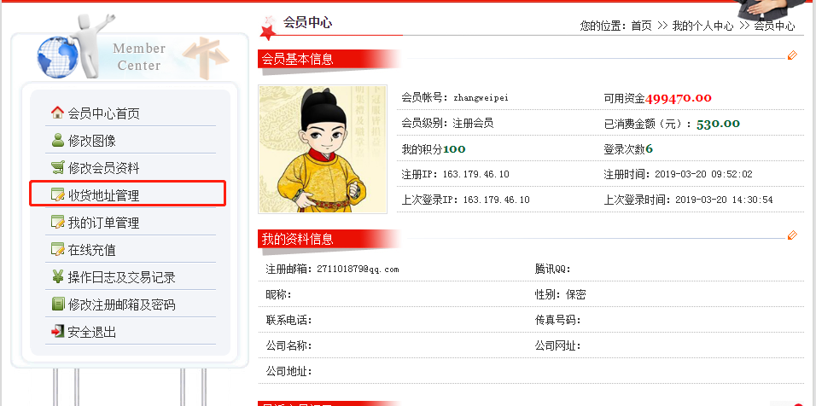Click the yen icon beside 操作日志及交易记录

(x=57, y=276)
